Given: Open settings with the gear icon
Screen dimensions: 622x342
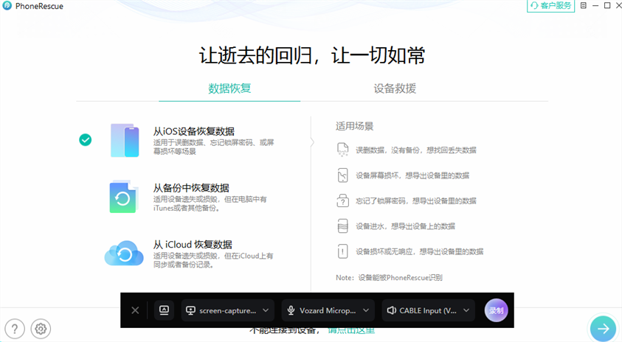Looking at the screenshot, I should [41, 329].
